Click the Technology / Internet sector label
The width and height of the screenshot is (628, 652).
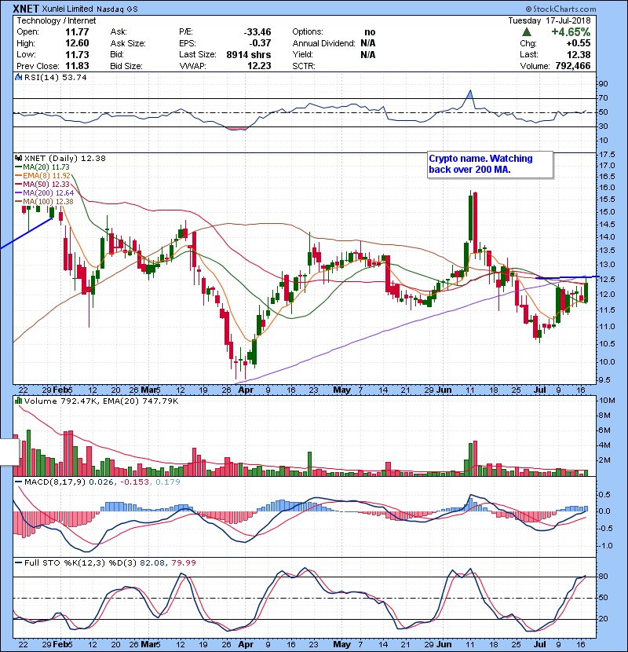tap(56, 20)
